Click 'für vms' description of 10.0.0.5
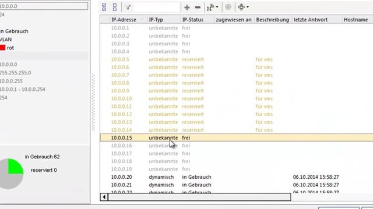This screenshot has height=209, width=373. tap(264, 59)
